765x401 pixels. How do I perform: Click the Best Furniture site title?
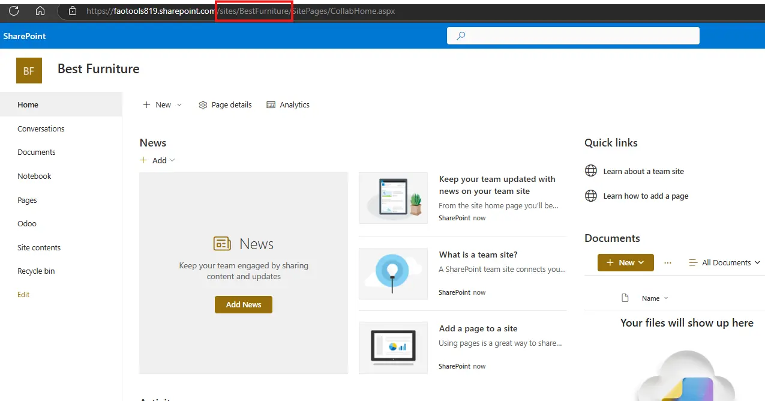98,69
